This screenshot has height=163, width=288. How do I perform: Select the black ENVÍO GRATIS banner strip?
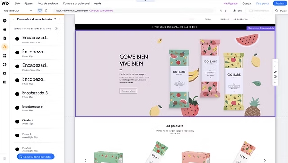coord(175,27)
